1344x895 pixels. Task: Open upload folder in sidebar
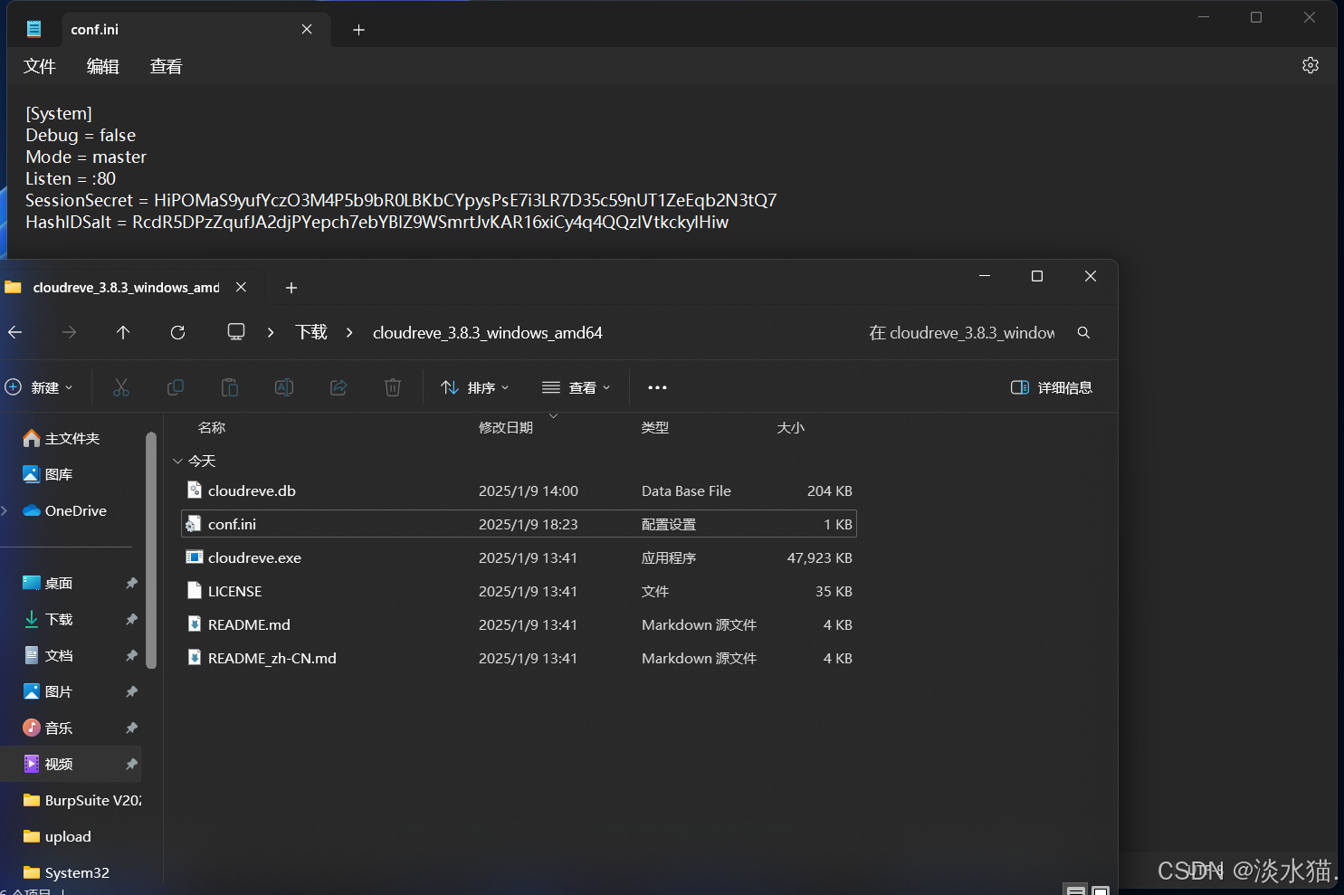pyautogui.click(x=57, y=836)
